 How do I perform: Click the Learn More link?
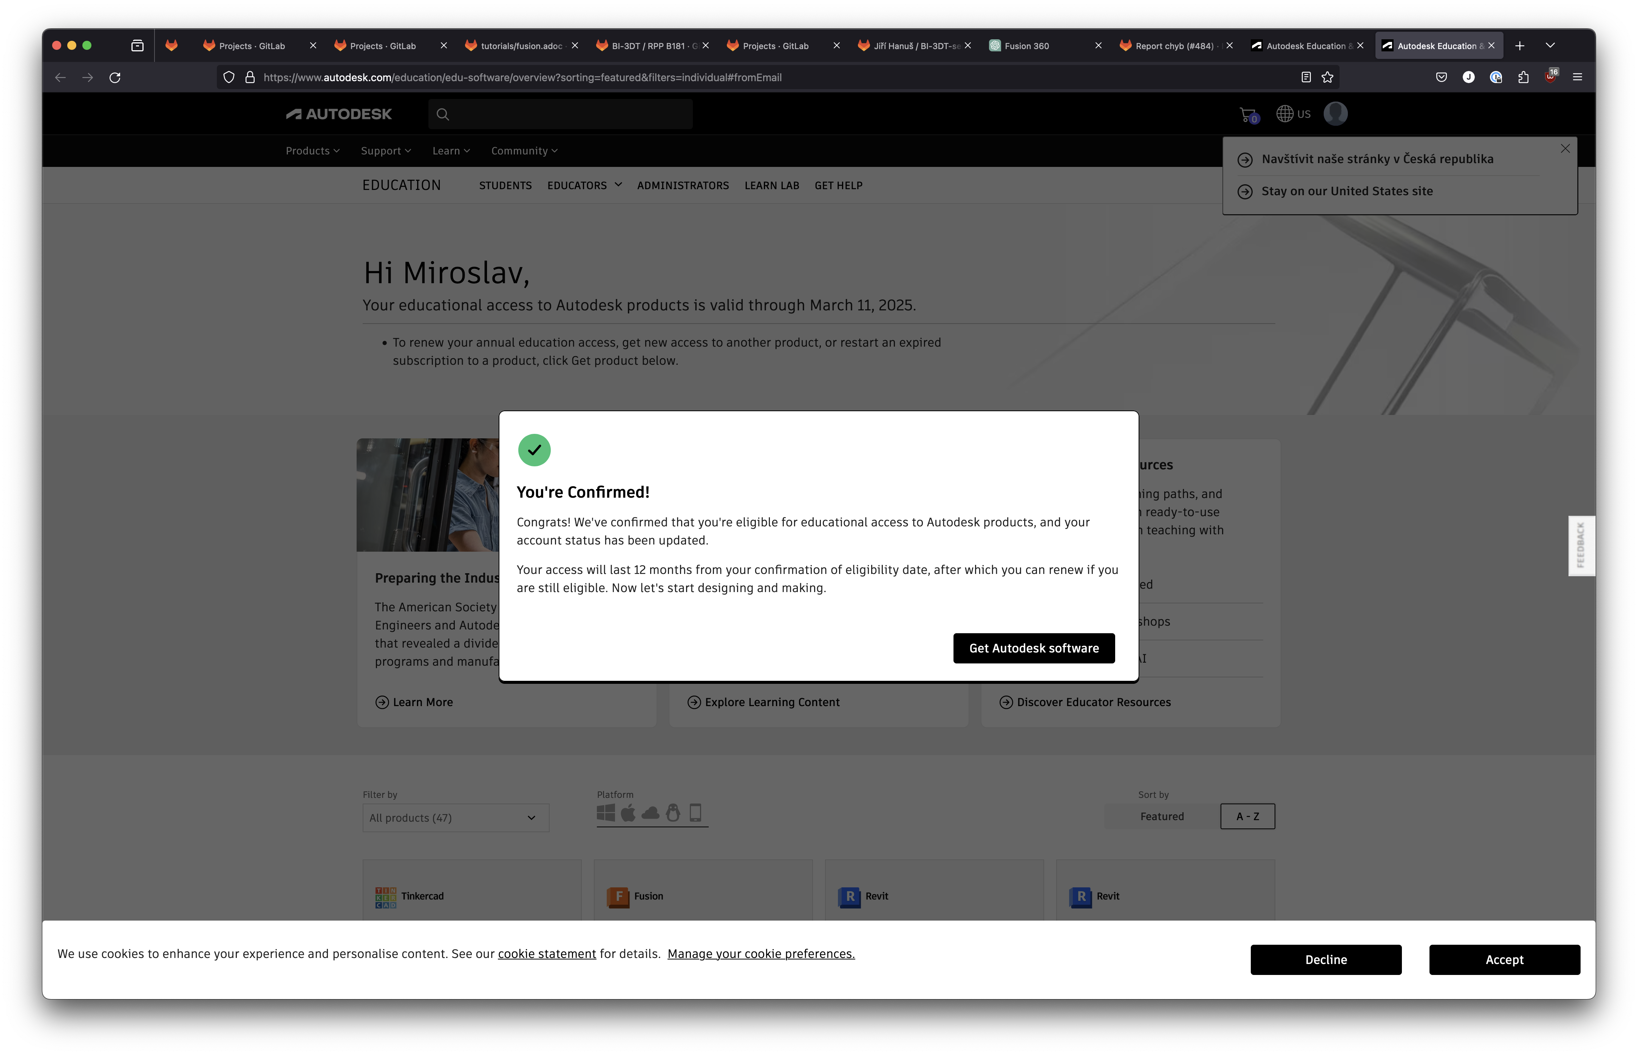point(414,702)
